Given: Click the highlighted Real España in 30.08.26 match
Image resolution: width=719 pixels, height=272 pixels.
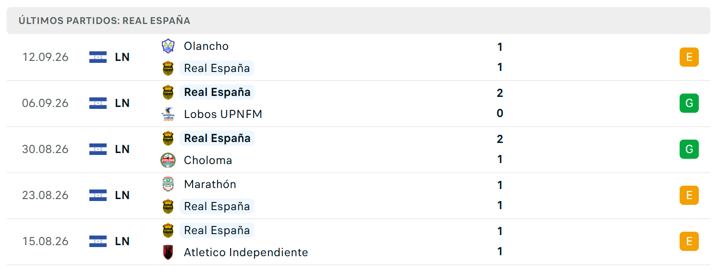Looking at the screenshot, I should 217,138.
